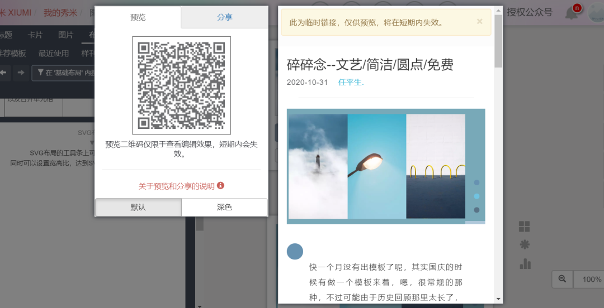
Task: Open 授权公众号 in the top bar
Action: coord(530,12)
